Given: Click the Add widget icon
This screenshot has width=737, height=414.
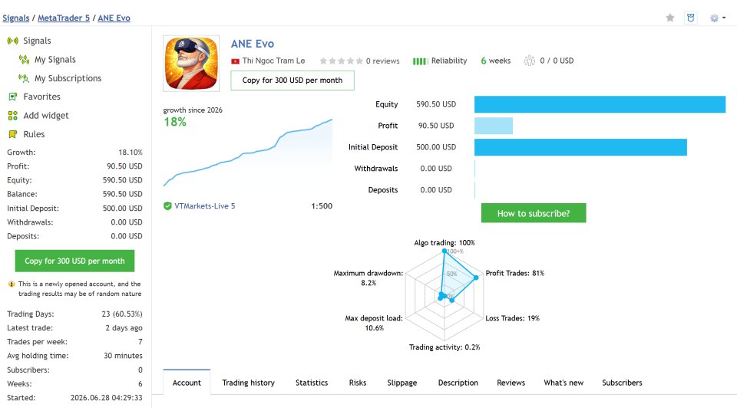Looking at the screenshot, I should (x=13, y=116).
